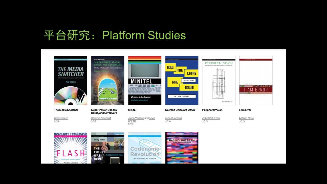Image resolution: width=327 pixels, height=184 pixels.
Task: Click author link Julien Mailland
Action: (136, 118)
